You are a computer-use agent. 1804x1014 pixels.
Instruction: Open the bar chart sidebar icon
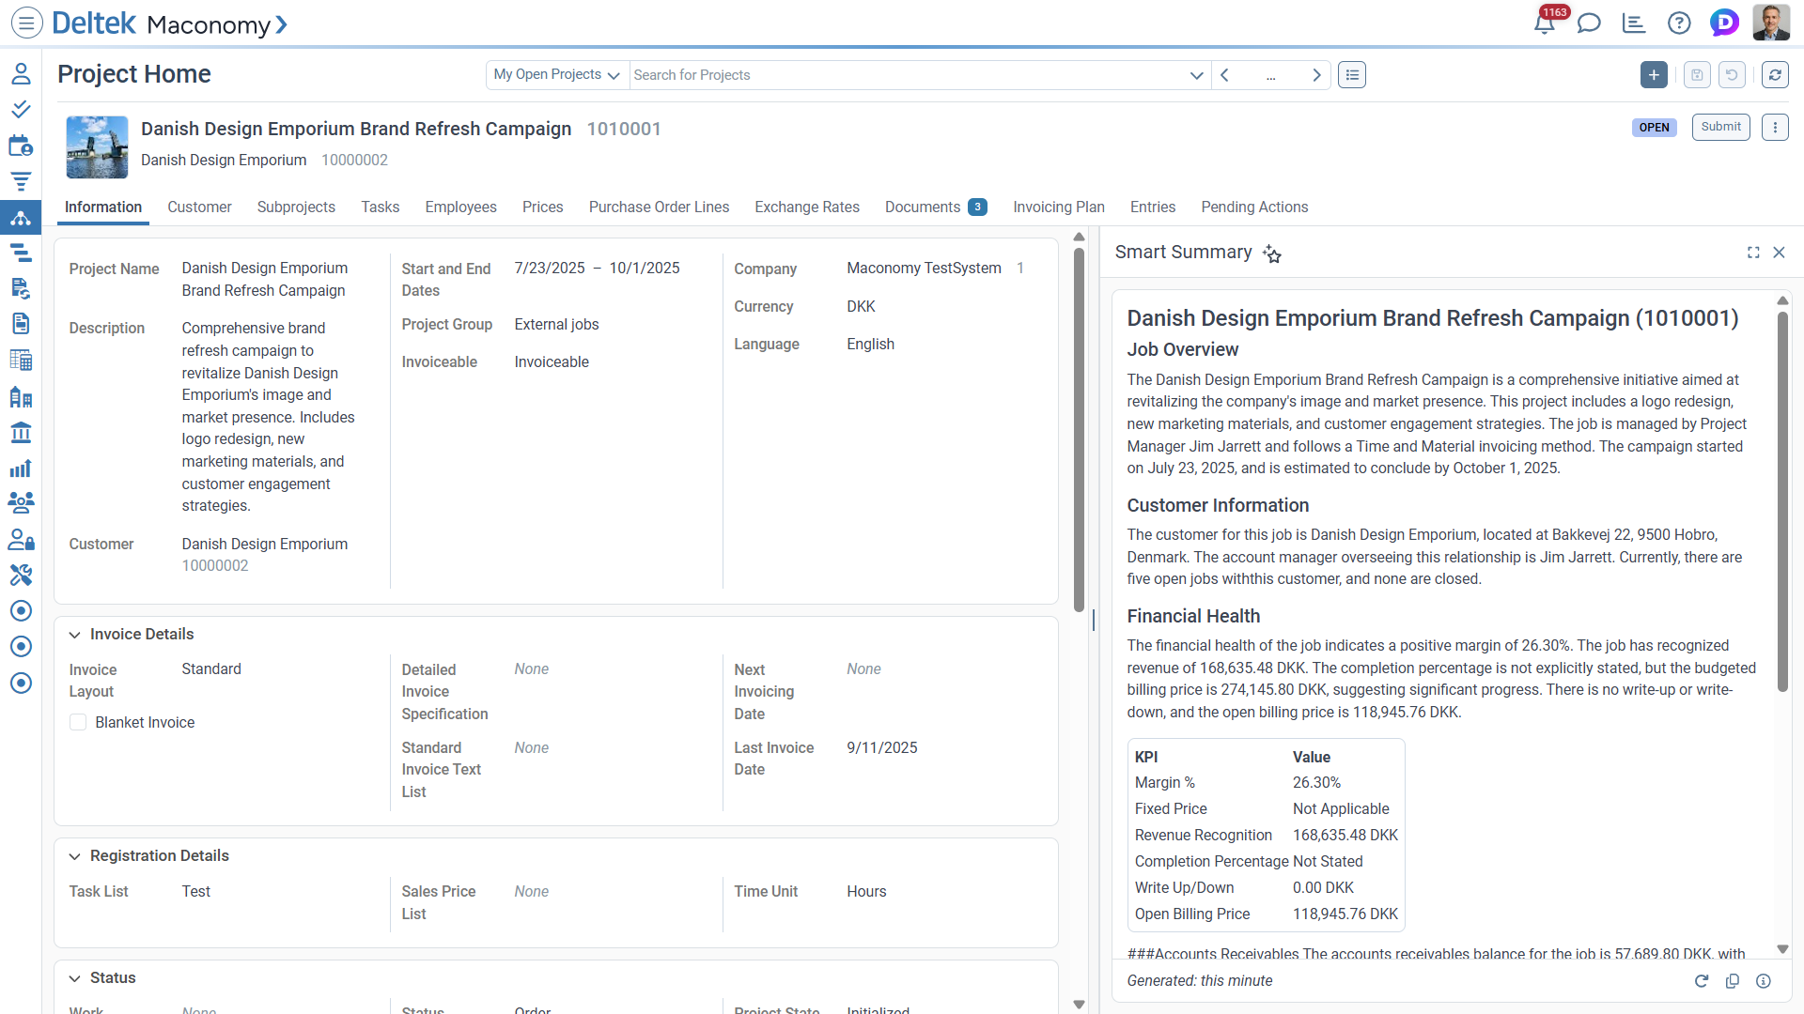tap(21, 469)
